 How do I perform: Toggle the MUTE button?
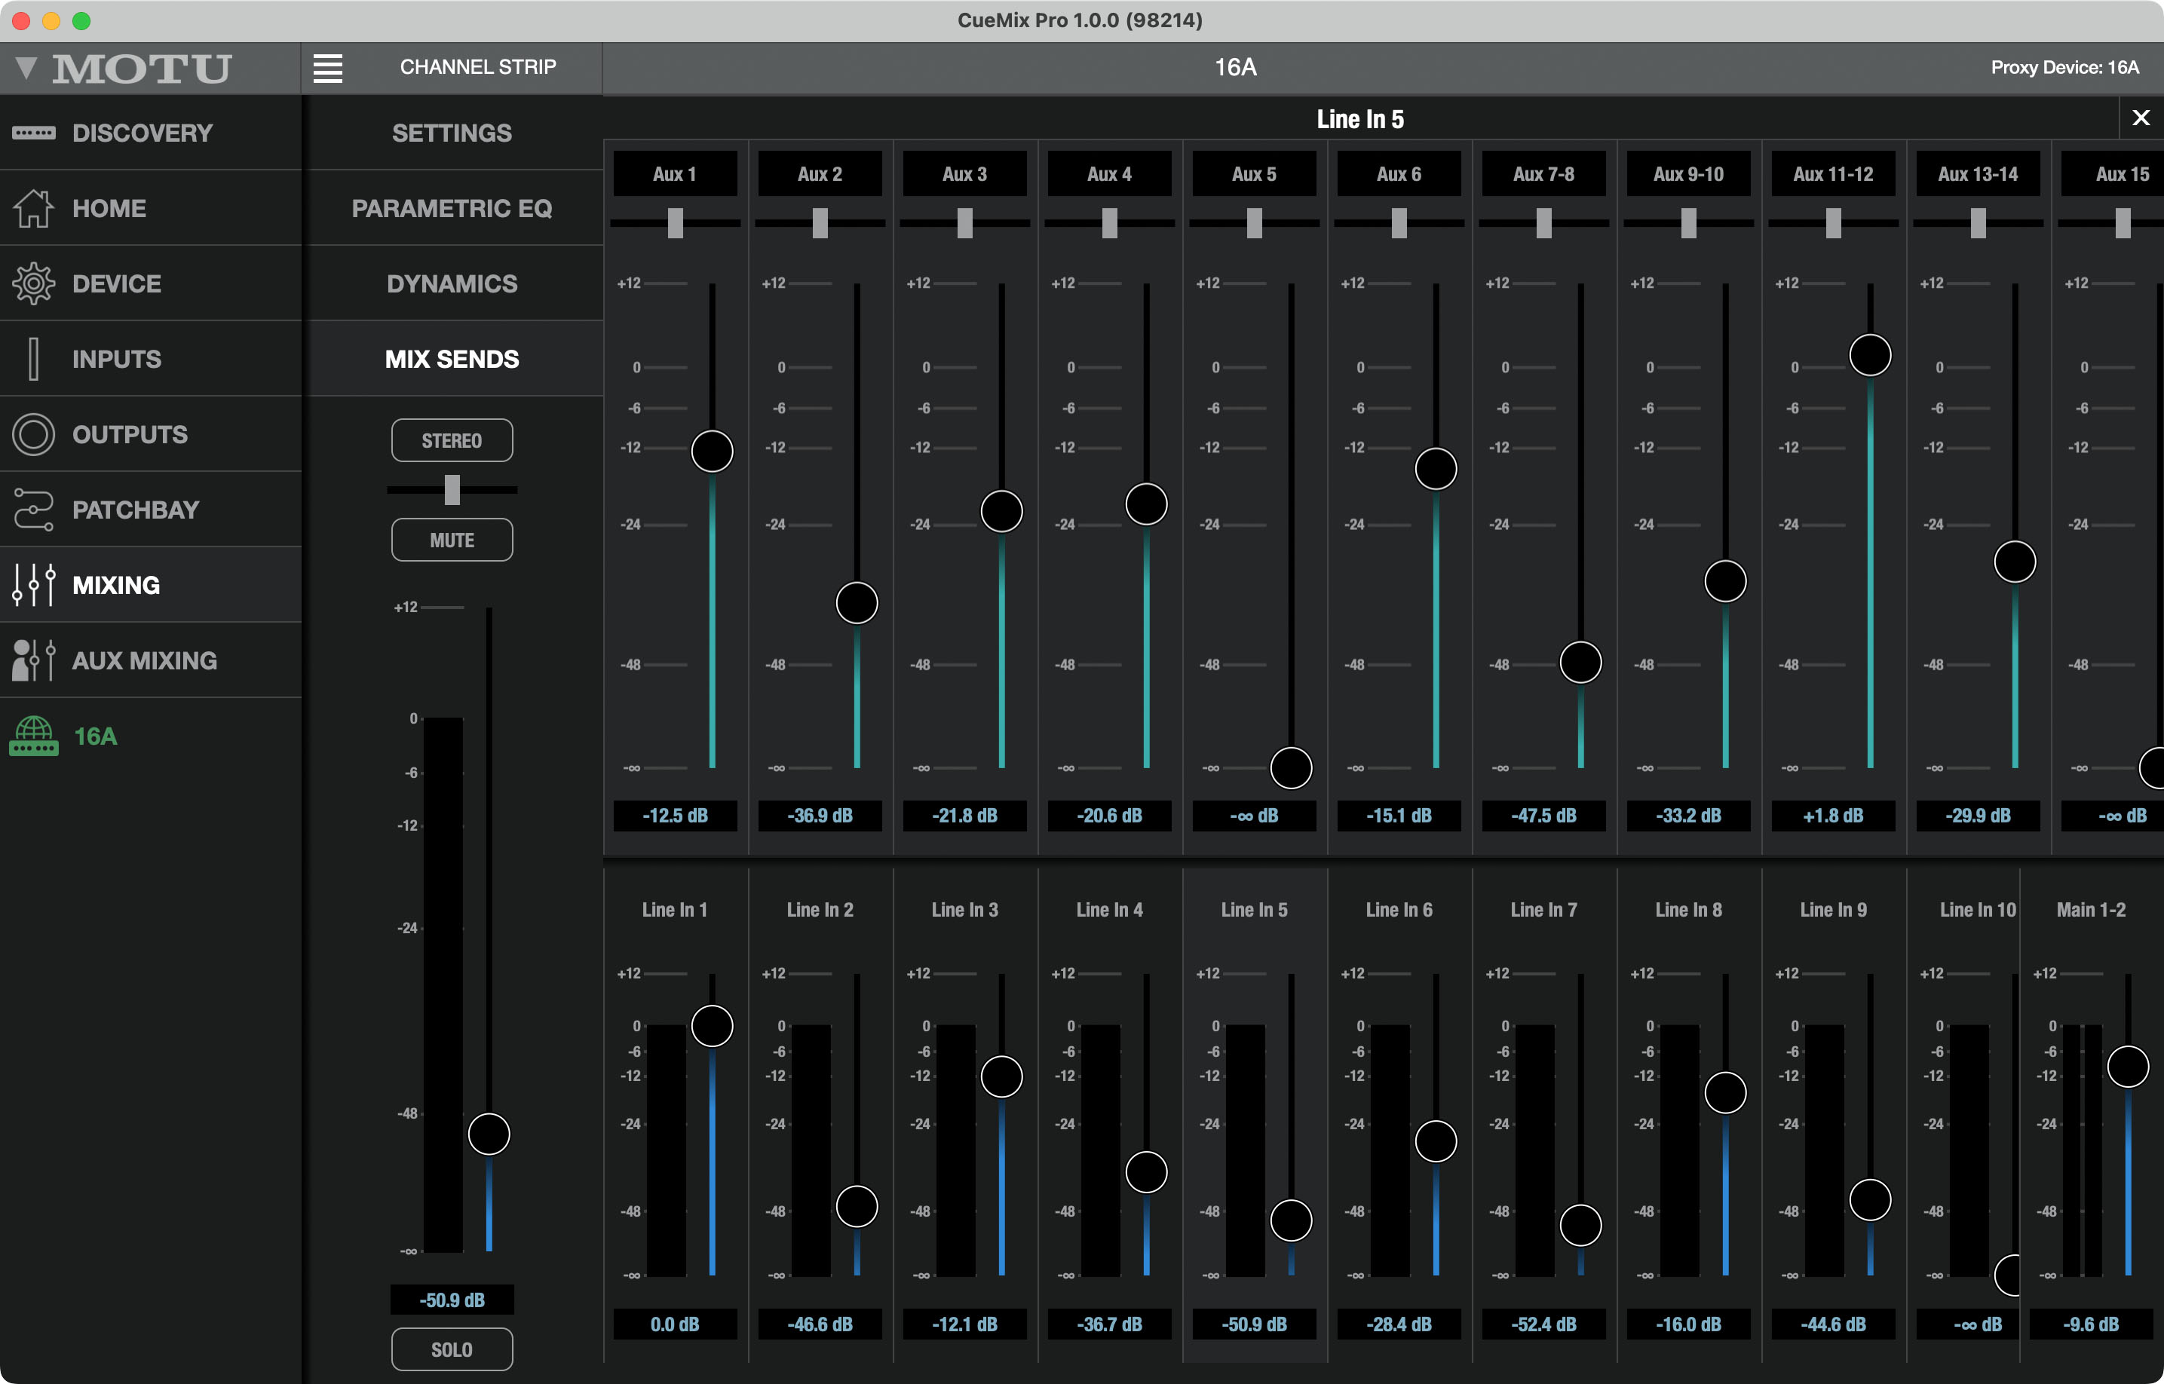click(452, 540)
